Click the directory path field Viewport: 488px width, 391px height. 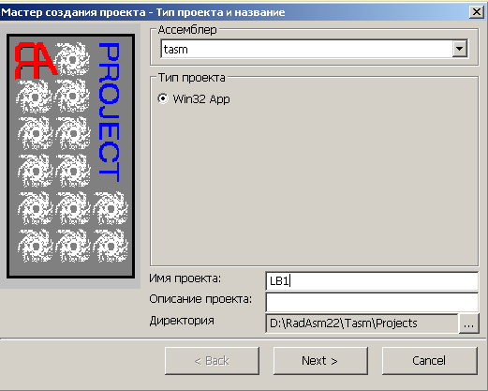(362, 323)
